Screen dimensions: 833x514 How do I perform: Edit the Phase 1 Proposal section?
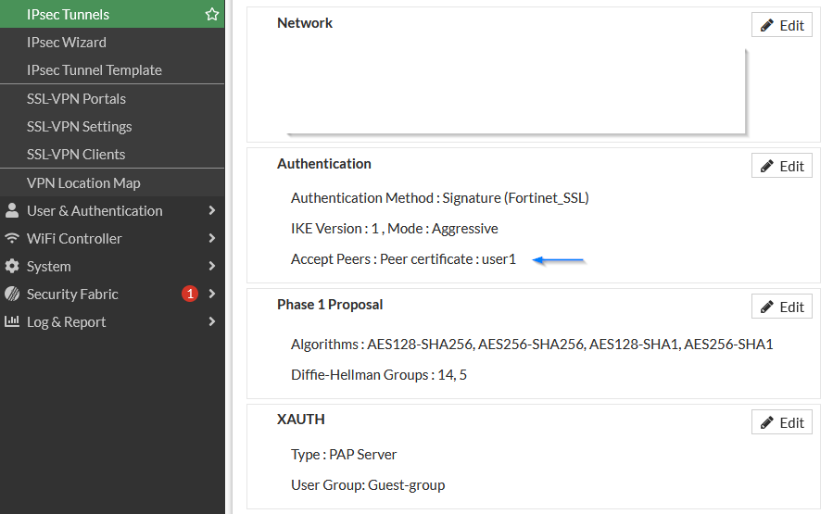pyautogui.click(x=782, y=307)
